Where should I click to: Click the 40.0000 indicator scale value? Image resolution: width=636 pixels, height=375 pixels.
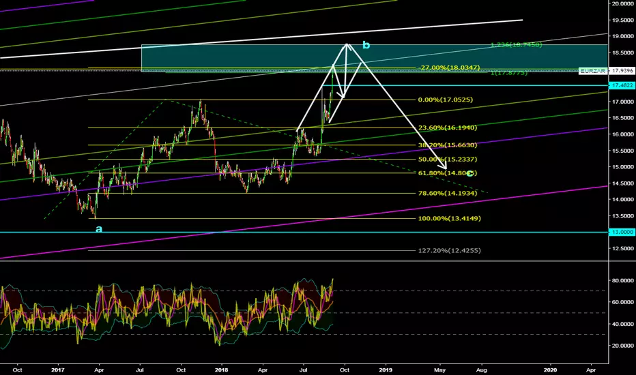[623, 324]
